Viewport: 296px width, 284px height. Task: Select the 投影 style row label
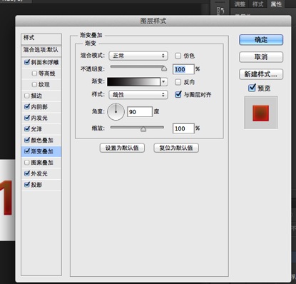pos(36,185)
